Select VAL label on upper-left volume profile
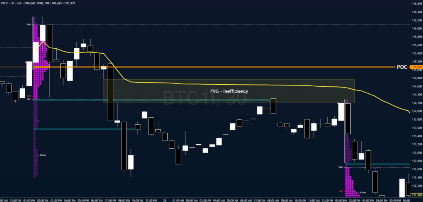 (29, 99)
